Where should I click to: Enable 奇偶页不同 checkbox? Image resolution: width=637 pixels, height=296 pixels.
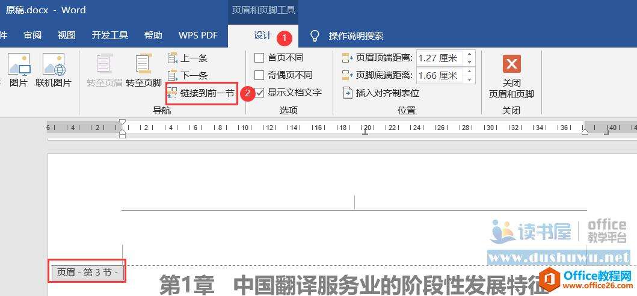pos(259,75)
